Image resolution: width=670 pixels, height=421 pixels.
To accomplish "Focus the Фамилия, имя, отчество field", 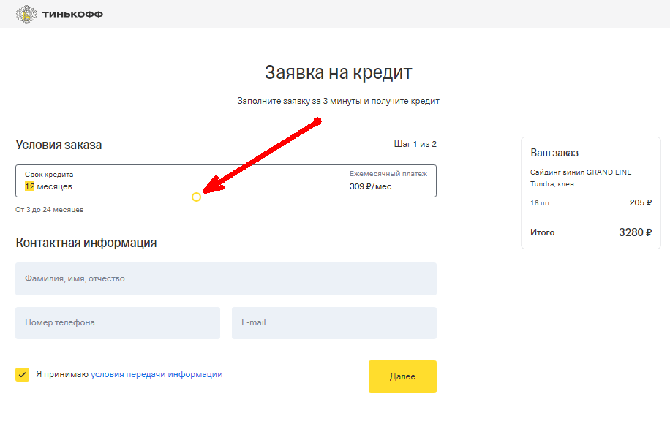I will point(226,278).
